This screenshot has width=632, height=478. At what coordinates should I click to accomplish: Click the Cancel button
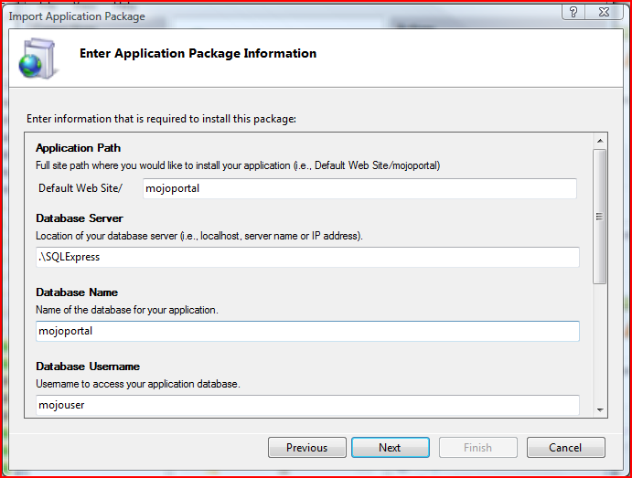[x=565, y=448]
